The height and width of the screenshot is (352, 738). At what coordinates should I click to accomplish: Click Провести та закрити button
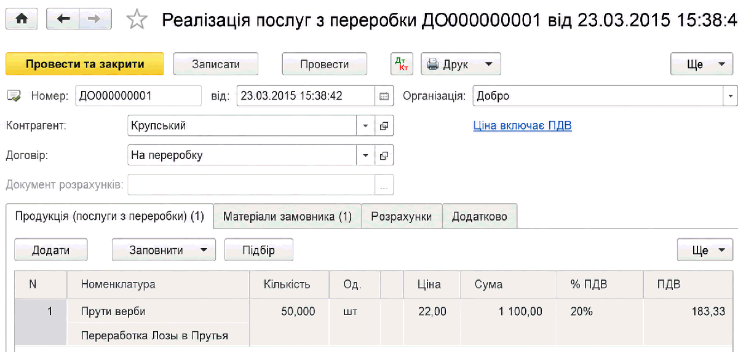click(85, 64)
